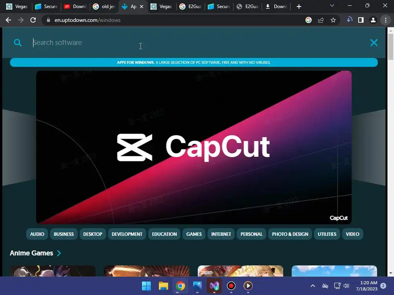Show hidden system tray icons
Viewport: 394px width, 295px height.
[x=312, y=286]
